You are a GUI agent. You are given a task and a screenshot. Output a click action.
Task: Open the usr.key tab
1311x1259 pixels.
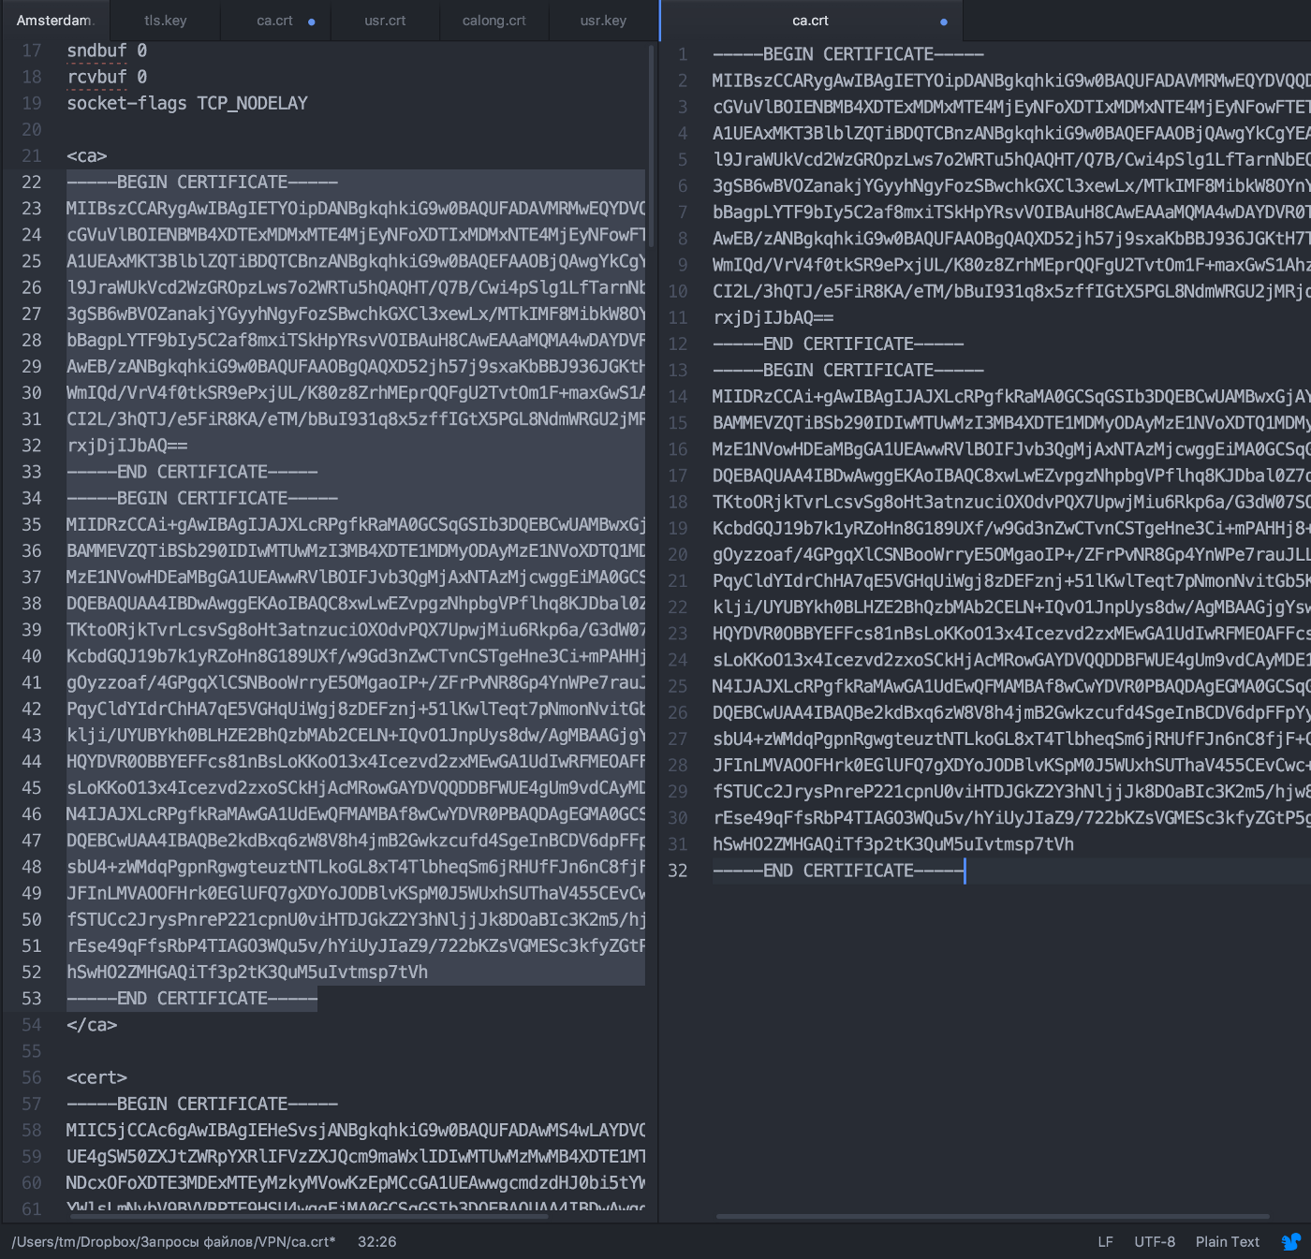pyautogui.click(x=603, y=21)
